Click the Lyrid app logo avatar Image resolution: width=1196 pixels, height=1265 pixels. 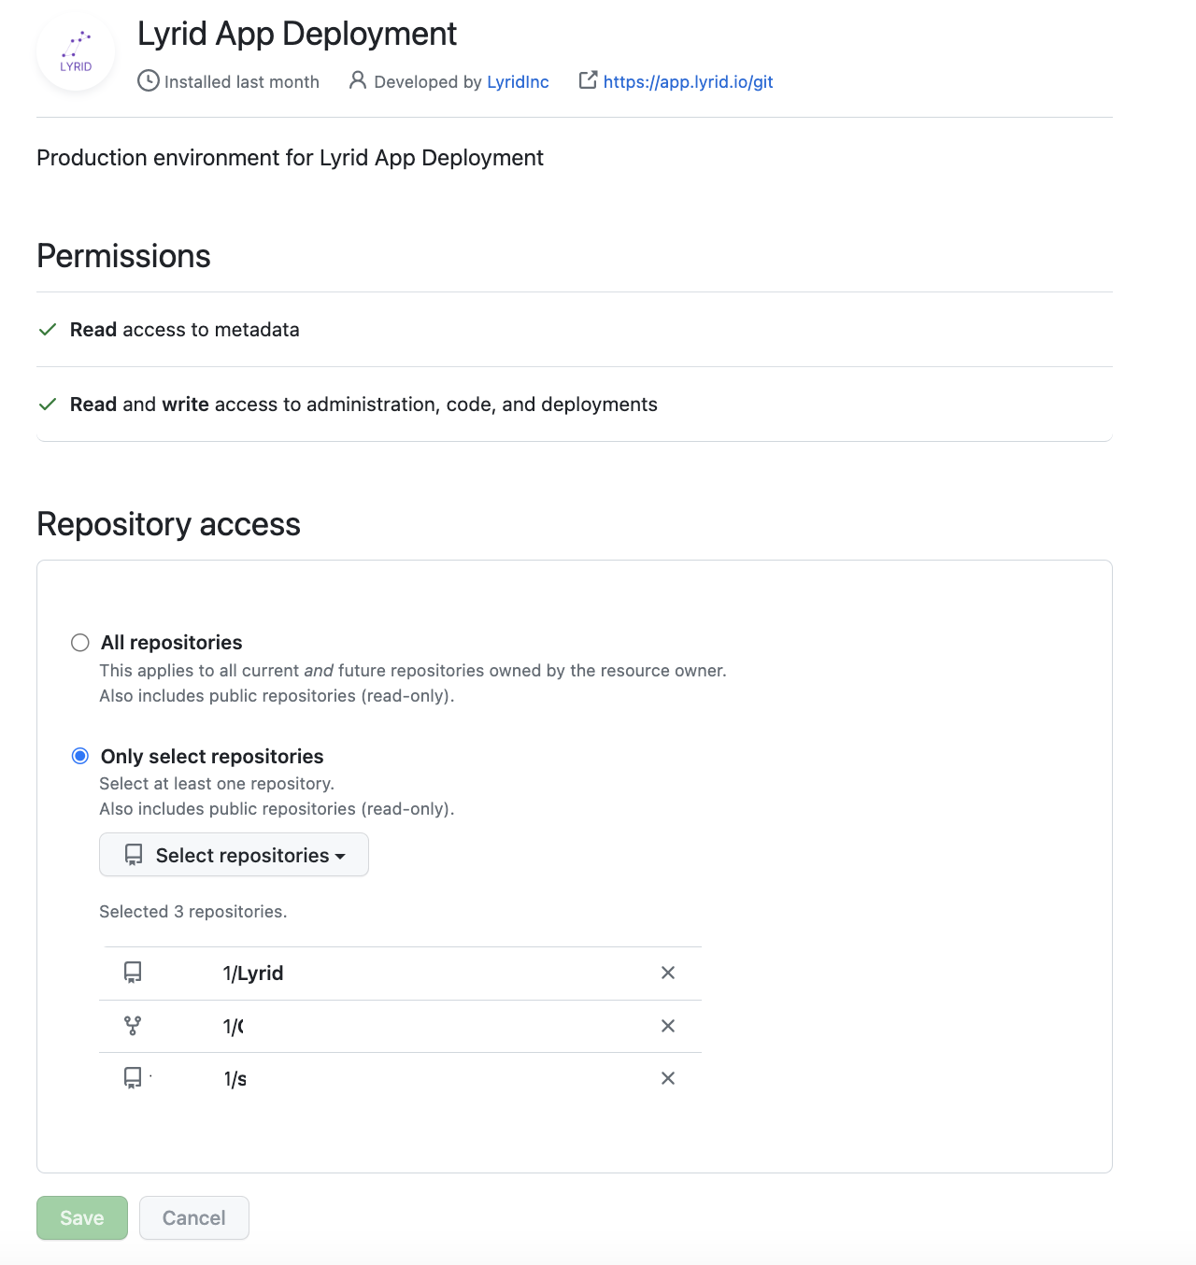76,52
